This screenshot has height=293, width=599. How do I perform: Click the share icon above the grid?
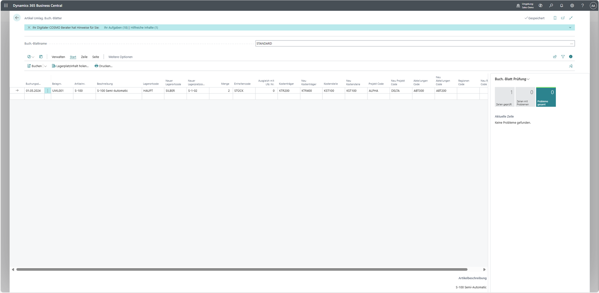point(555,57)
